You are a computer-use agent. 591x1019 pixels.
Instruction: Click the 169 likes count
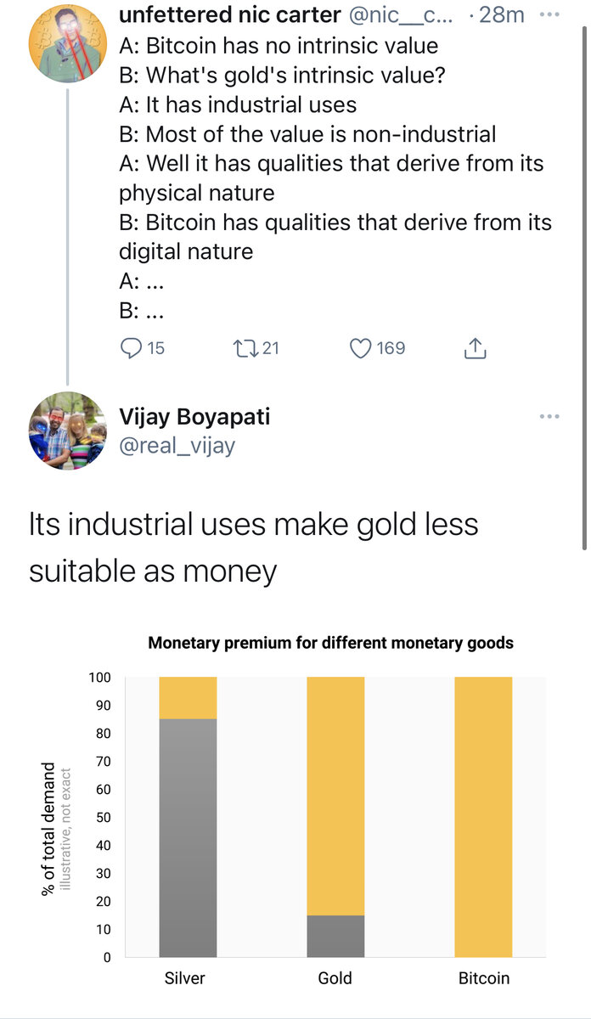coord(391,348)
